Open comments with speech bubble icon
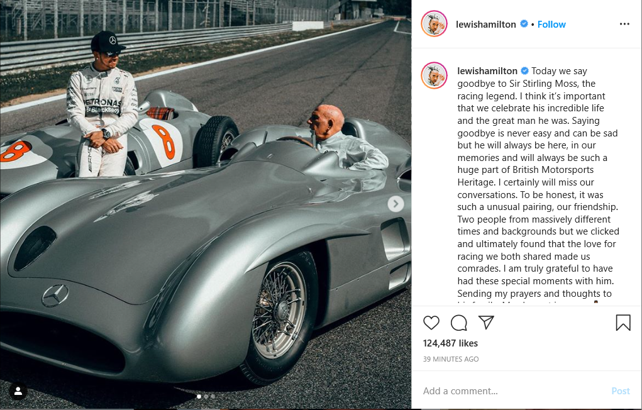 [458, 323]
